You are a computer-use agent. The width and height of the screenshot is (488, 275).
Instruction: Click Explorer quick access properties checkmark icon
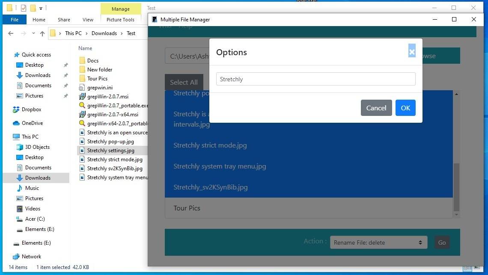pyautogui.click(x=24, y=8)
